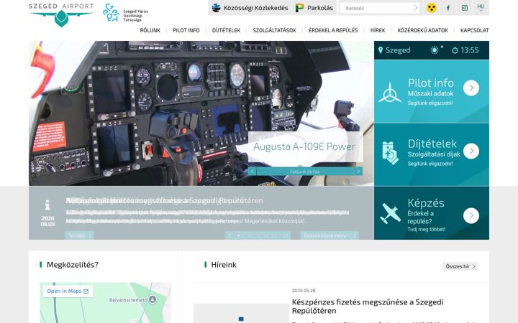Click the Szeged location pin icon
Image resolution: width=518 pixels, height=323 pixels.
(381, 50)
